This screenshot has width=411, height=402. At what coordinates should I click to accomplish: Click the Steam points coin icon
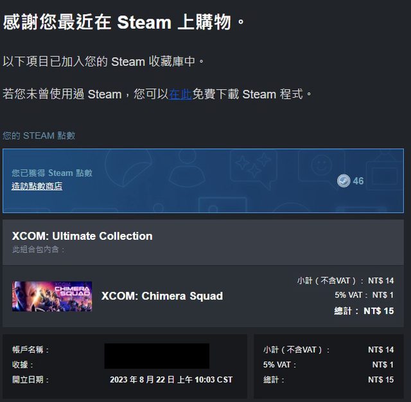344,181
